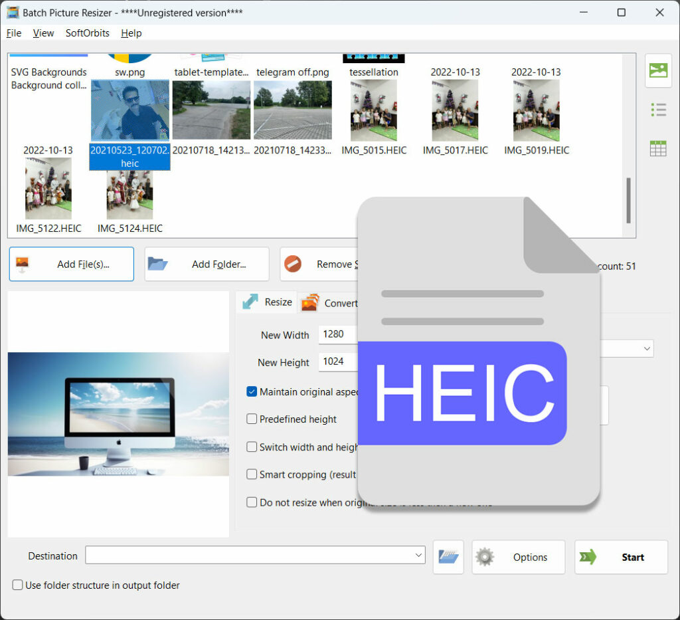Click Add File(s) button
The width and height of the screenshot is (680, 620).
tap(72, 264)
